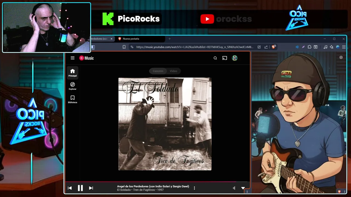Expand right-side controls with the left-arrow button

click(234, 188)
